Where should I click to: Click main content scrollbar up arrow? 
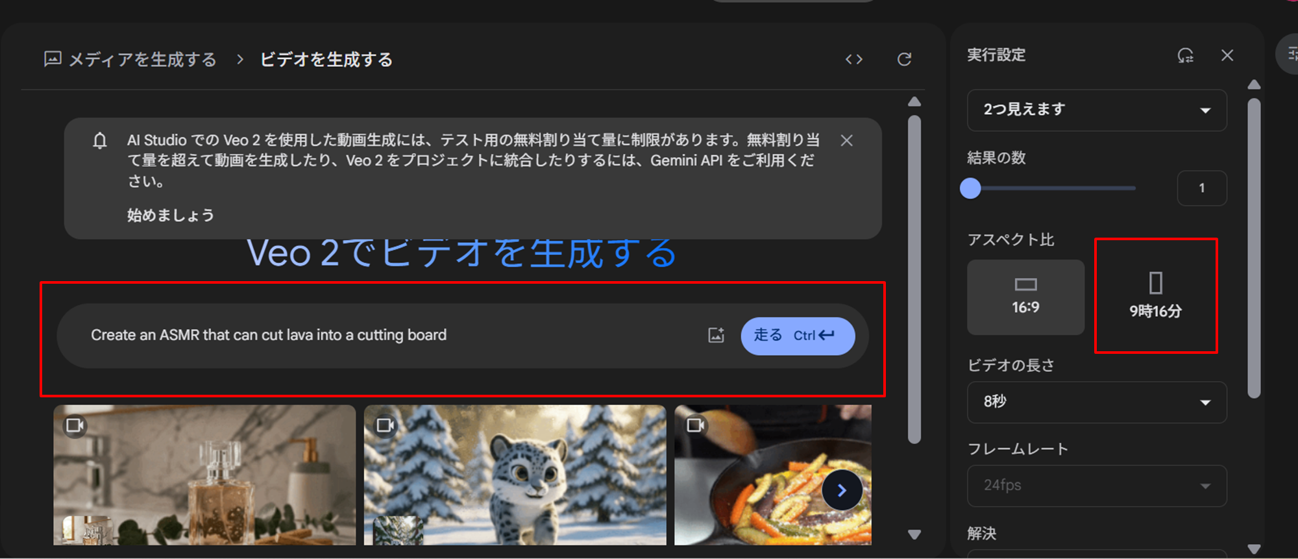[x=914, y=102]
